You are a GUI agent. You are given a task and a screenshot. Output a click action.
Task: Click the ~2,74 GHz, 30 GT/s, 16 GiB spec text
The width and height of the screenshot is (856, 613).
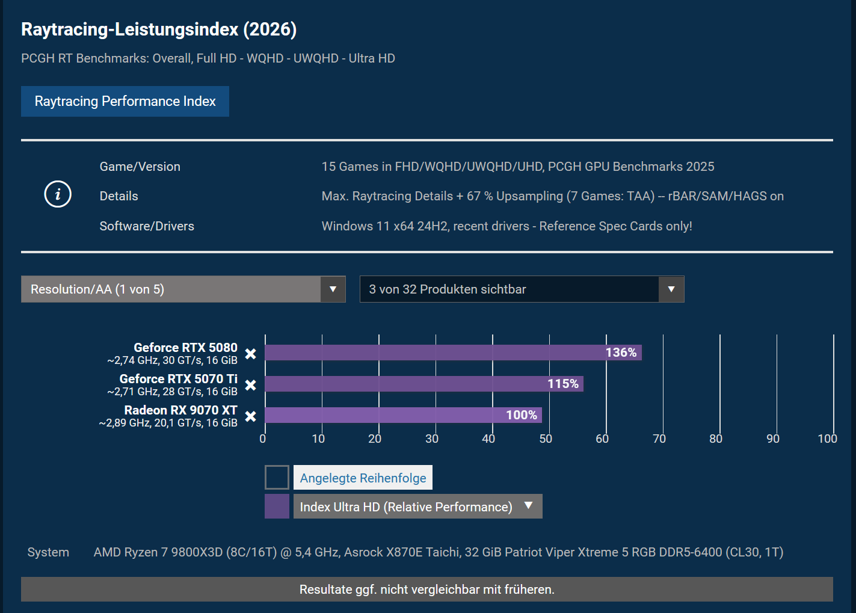pos(172,360)
